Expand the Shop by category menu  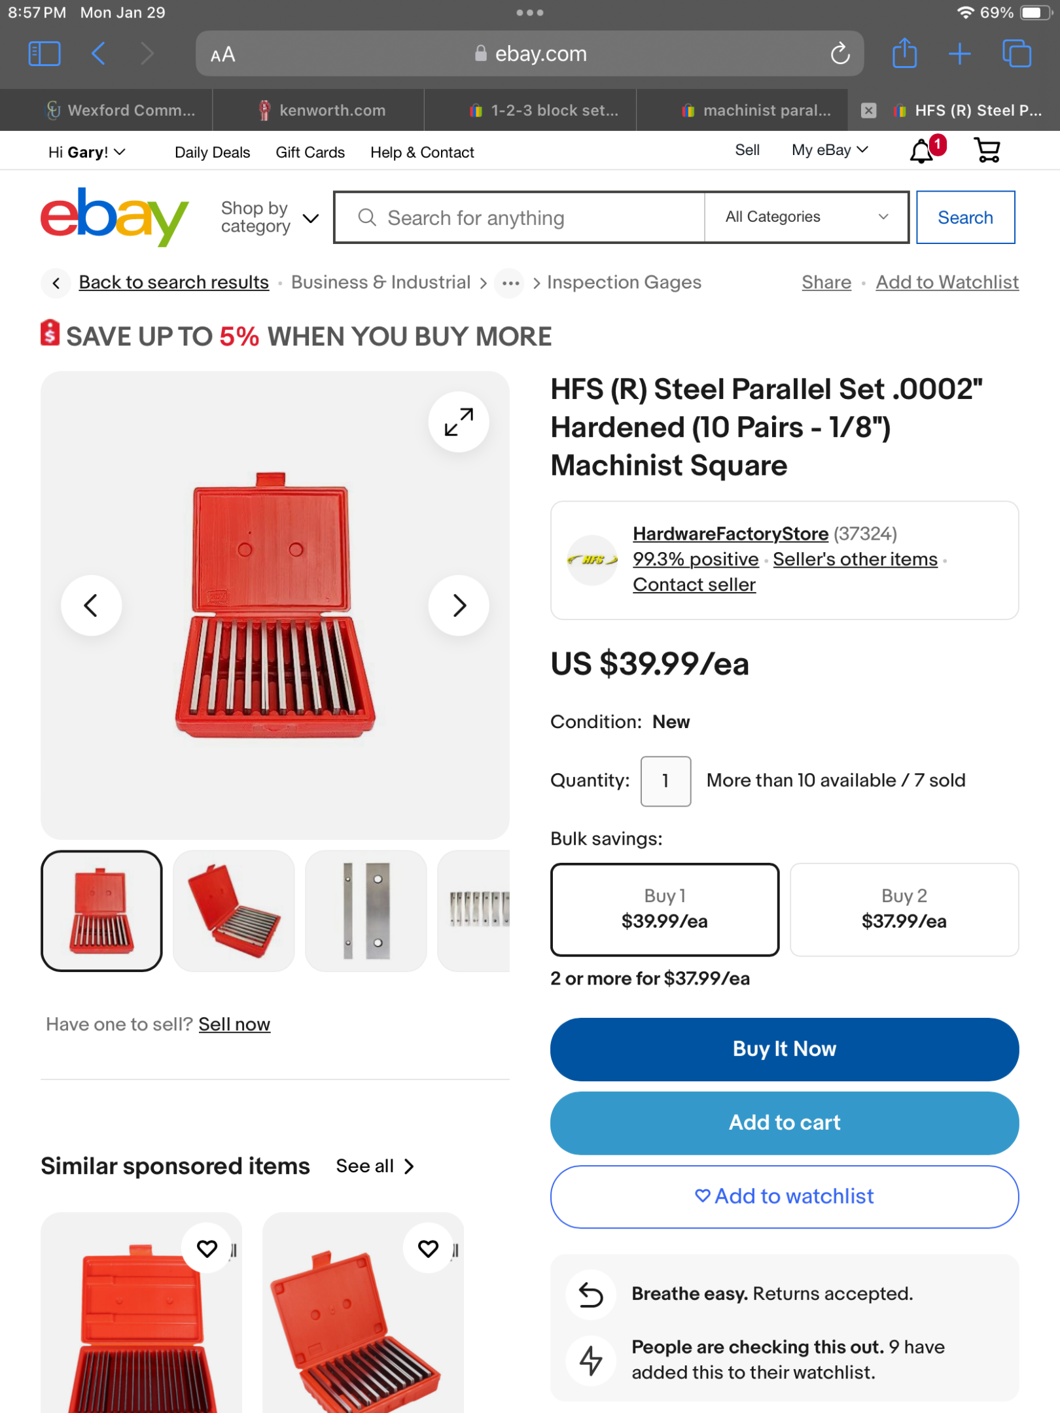[x=267, y=217]
